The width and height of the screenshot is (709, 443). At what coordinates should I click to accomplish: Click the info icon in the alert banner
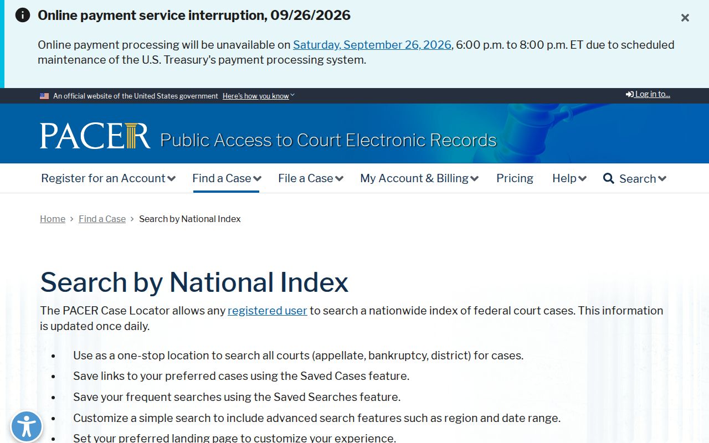(x=23, y=15)
